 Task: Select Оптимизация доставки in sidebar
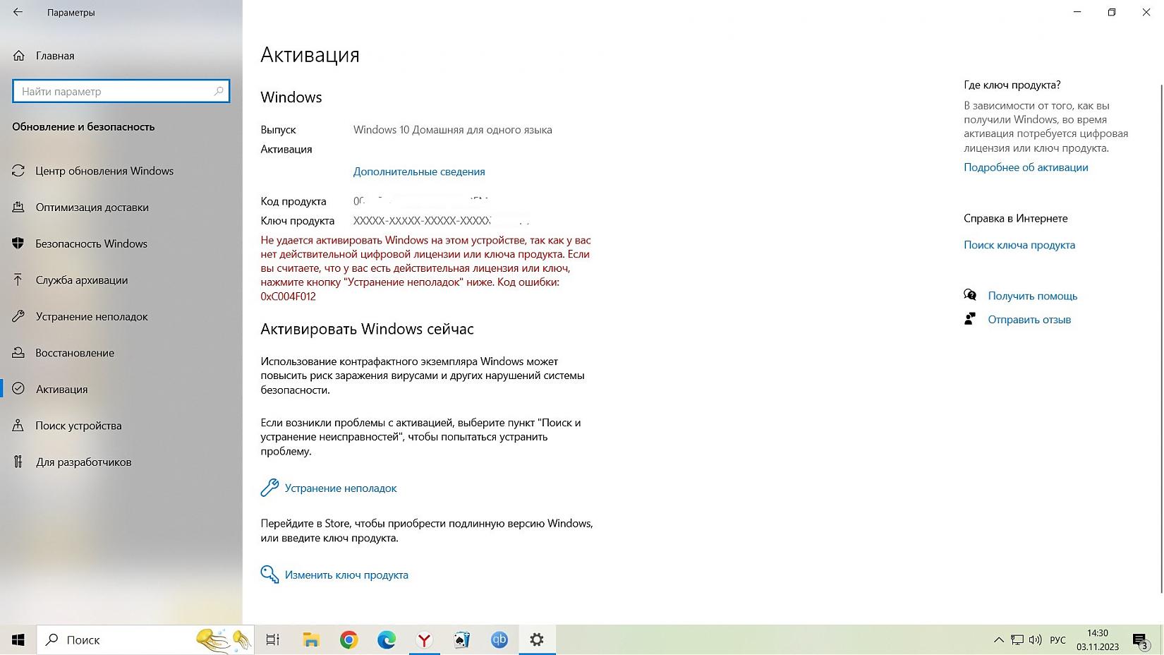pyautogui.click(x=92, y=208)
